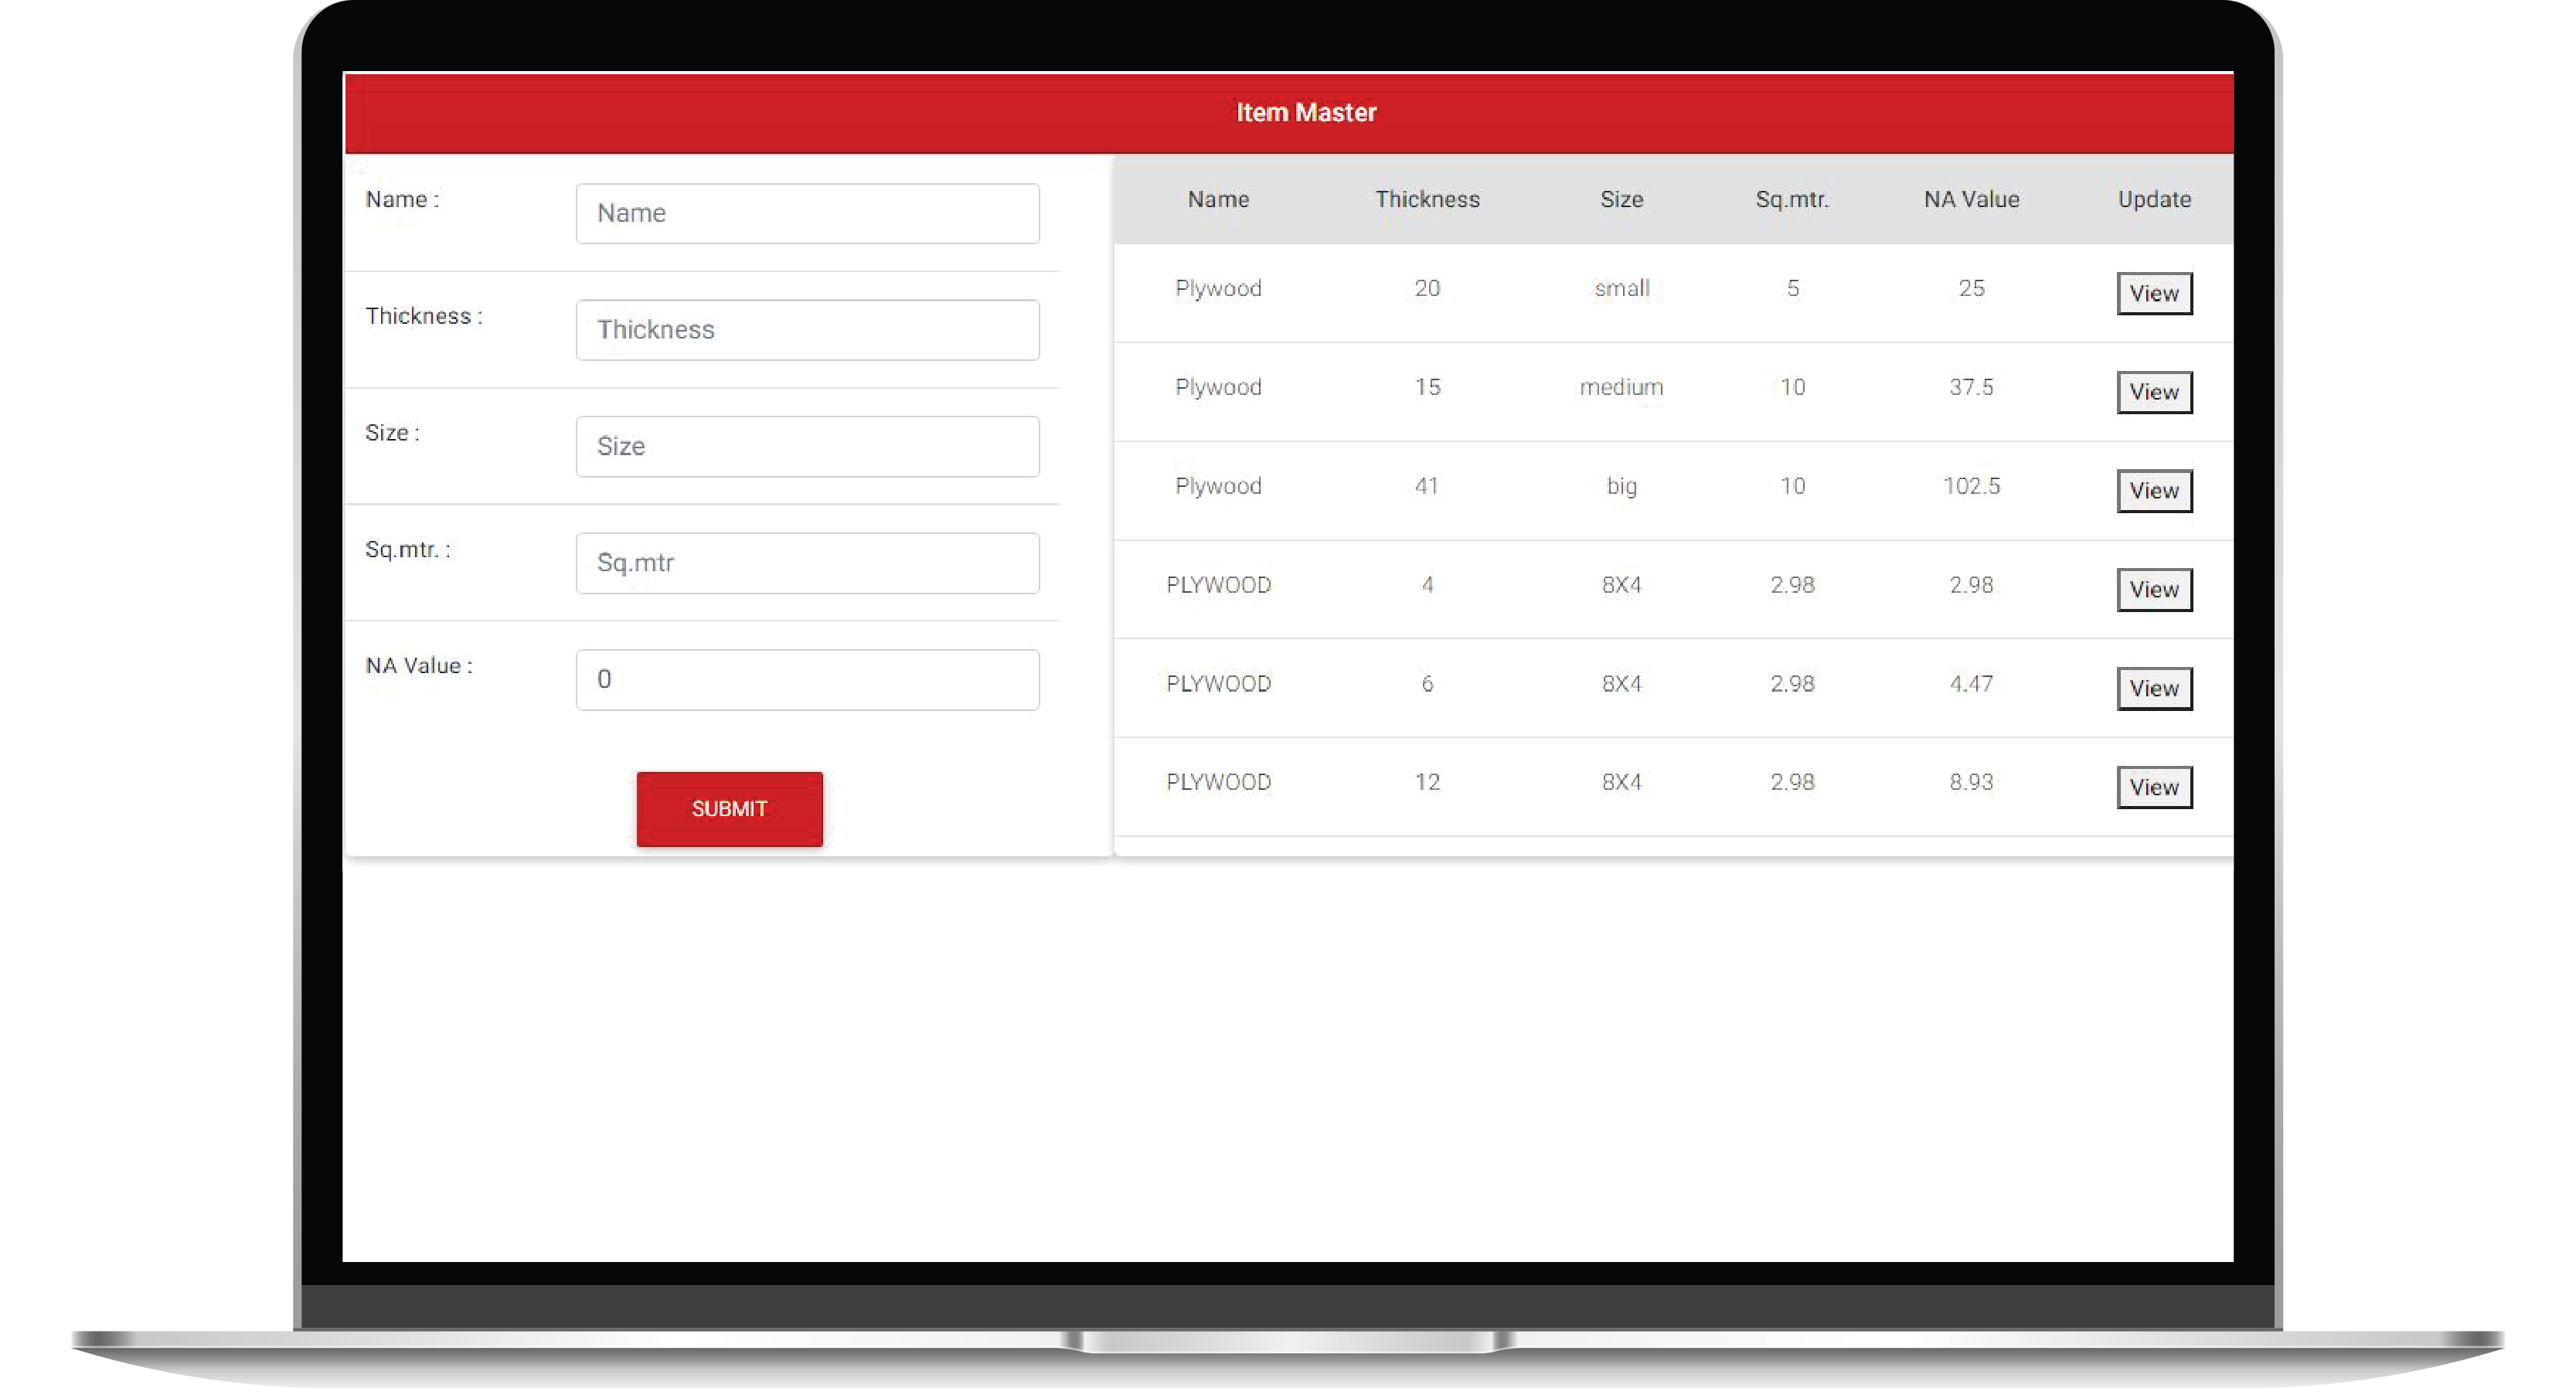
Task: Click the Name column header
Action: (x=1217, y=199)
